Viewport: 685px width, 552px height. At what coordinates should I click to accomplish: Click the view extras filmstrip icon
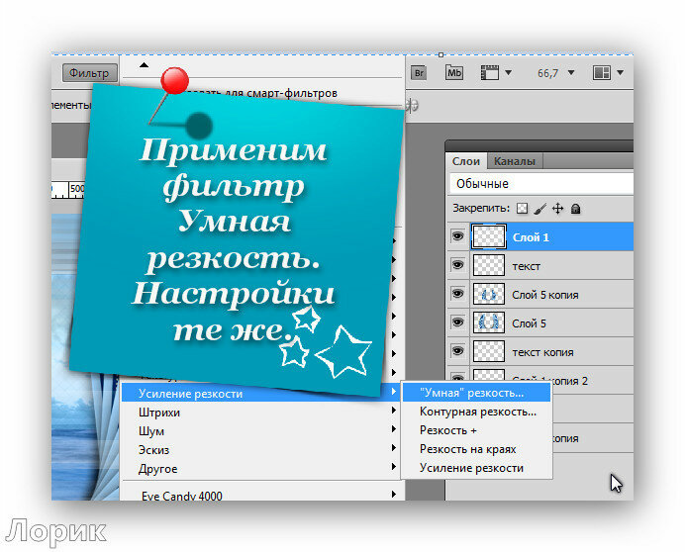[x=490, y=72]
